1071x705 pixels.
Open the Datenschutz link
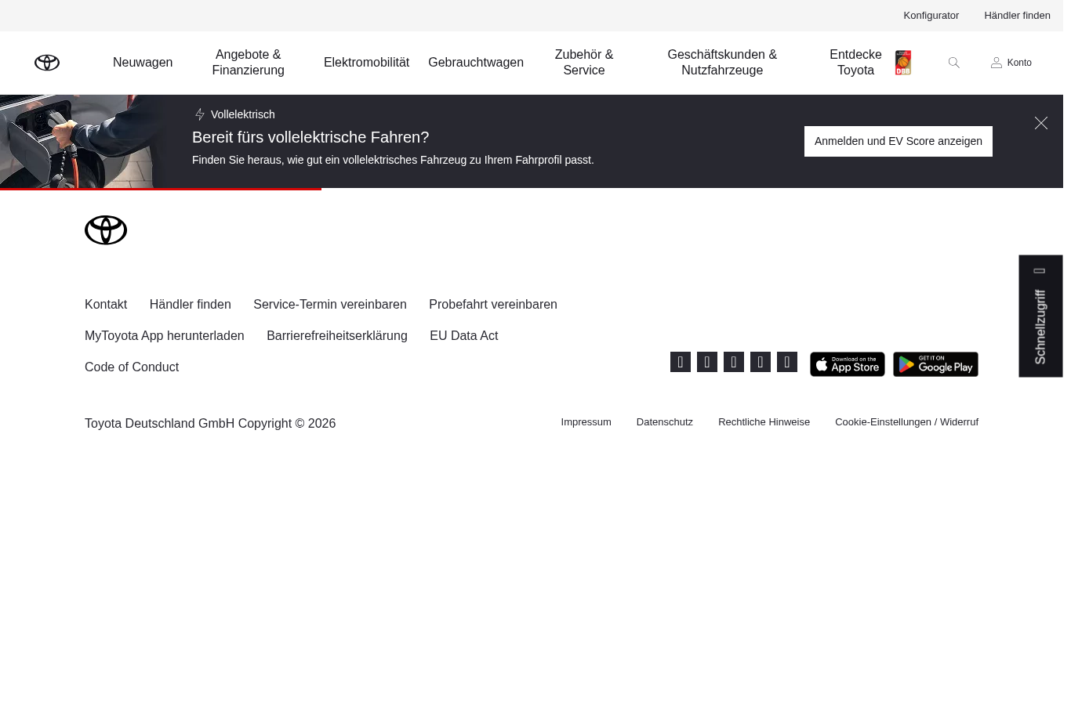tap(665, 422)
